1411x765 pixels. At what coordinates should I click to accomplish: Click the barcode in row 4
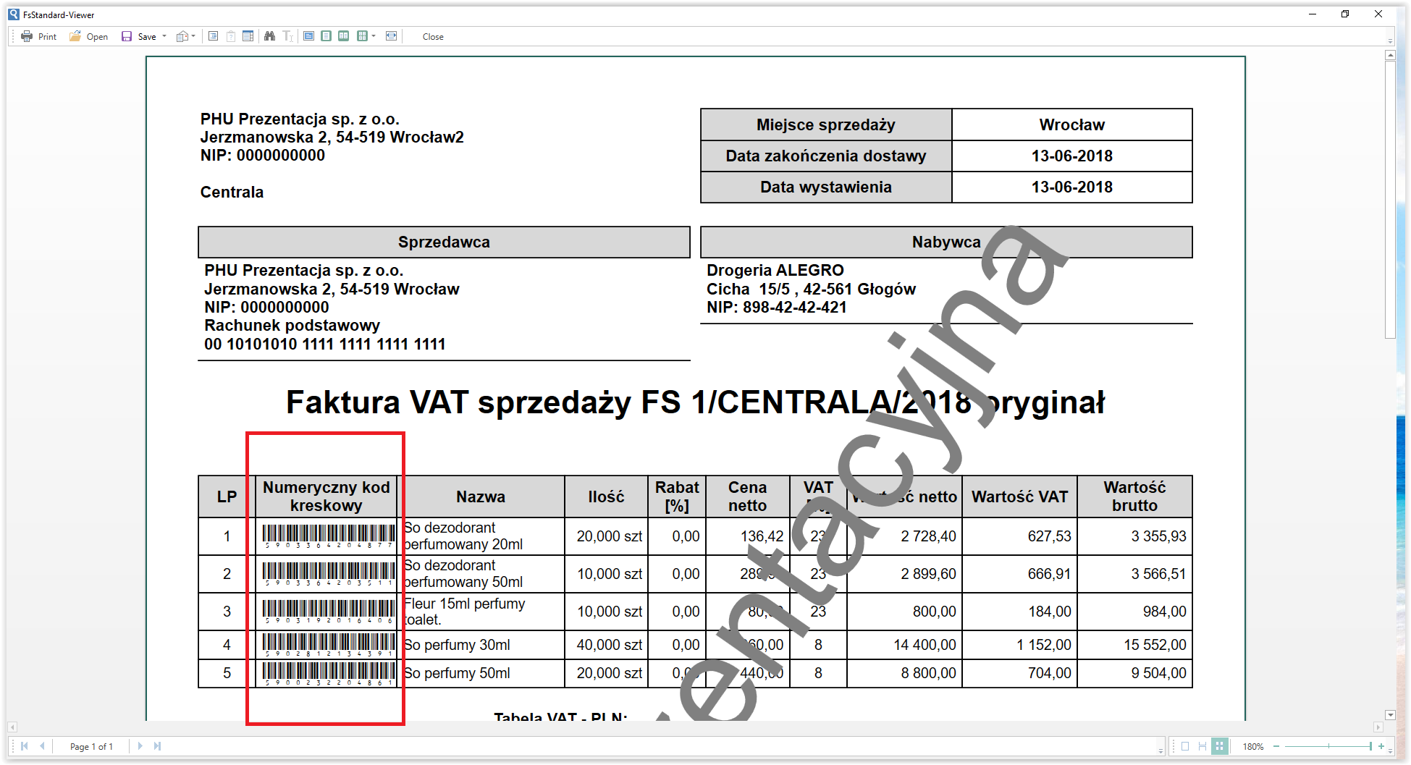pyautogui.click(x=329, y=645)
